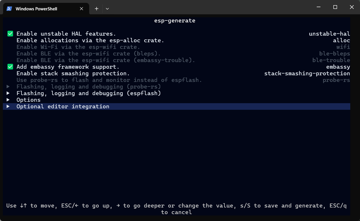The width and height of the screenshot is (360, 221).
Task: Click the Enable Wi-Fi via esp-wifi option
Action: pos(78,47)
